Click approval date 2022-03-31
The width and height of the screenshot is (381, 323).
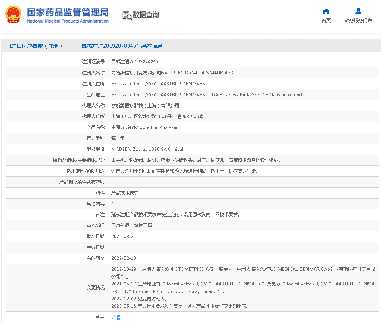point(124,237)
